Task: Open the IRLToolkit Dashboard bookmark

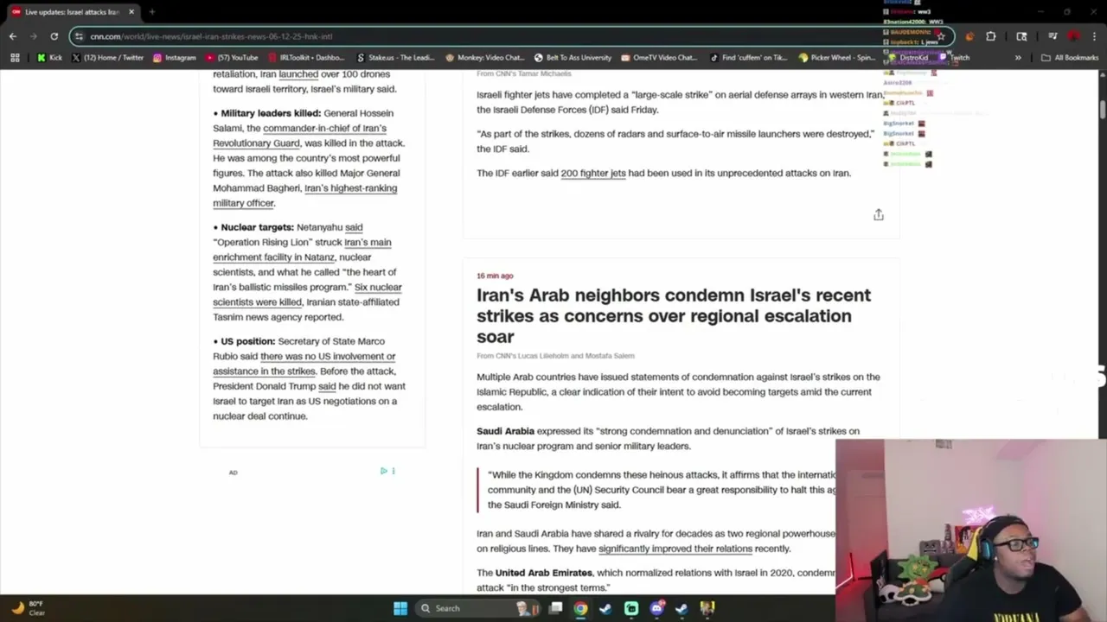Action: [305, 58]
